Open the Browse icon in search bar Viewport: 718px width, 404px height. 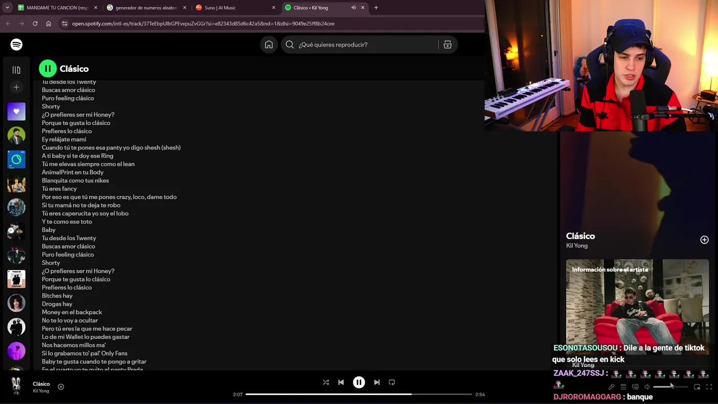click(x=448, y=45)
